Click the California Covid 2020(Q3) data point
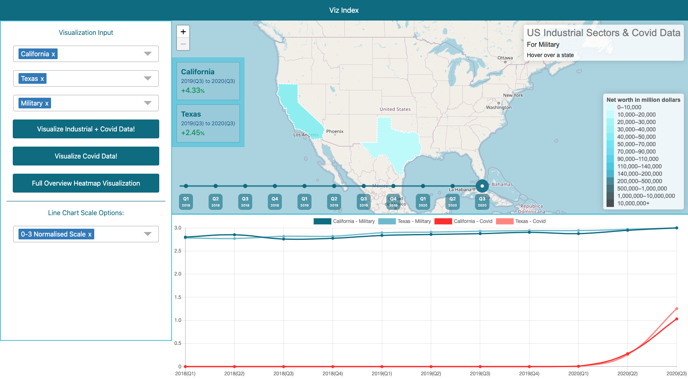688x379 pixels. click(x=676, y=319)
